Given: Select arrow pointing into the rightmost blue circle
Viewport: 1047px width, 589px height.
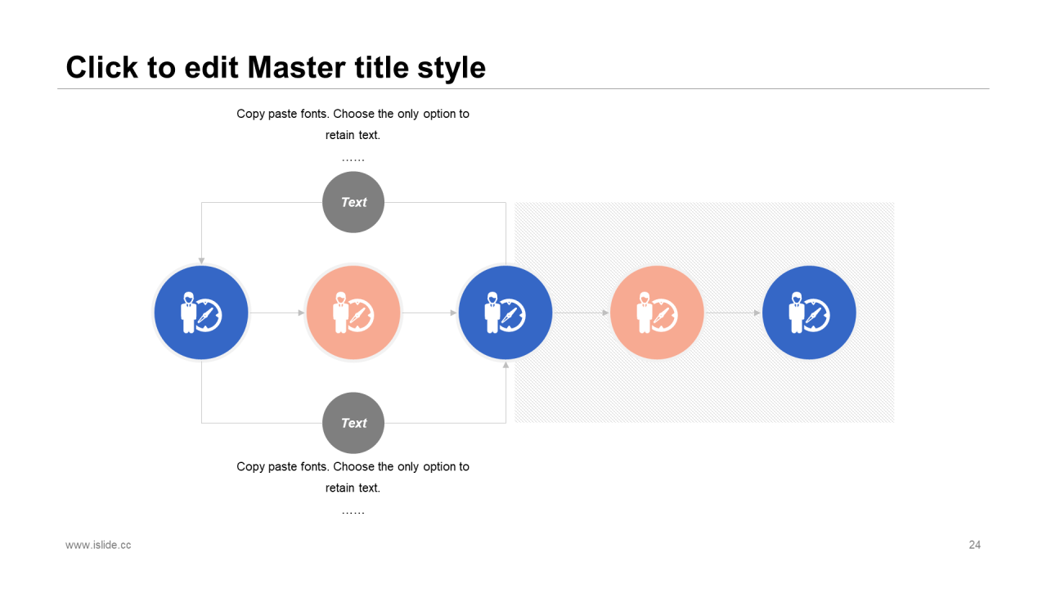Looking at the screenshot, I should tap(733, 312).
